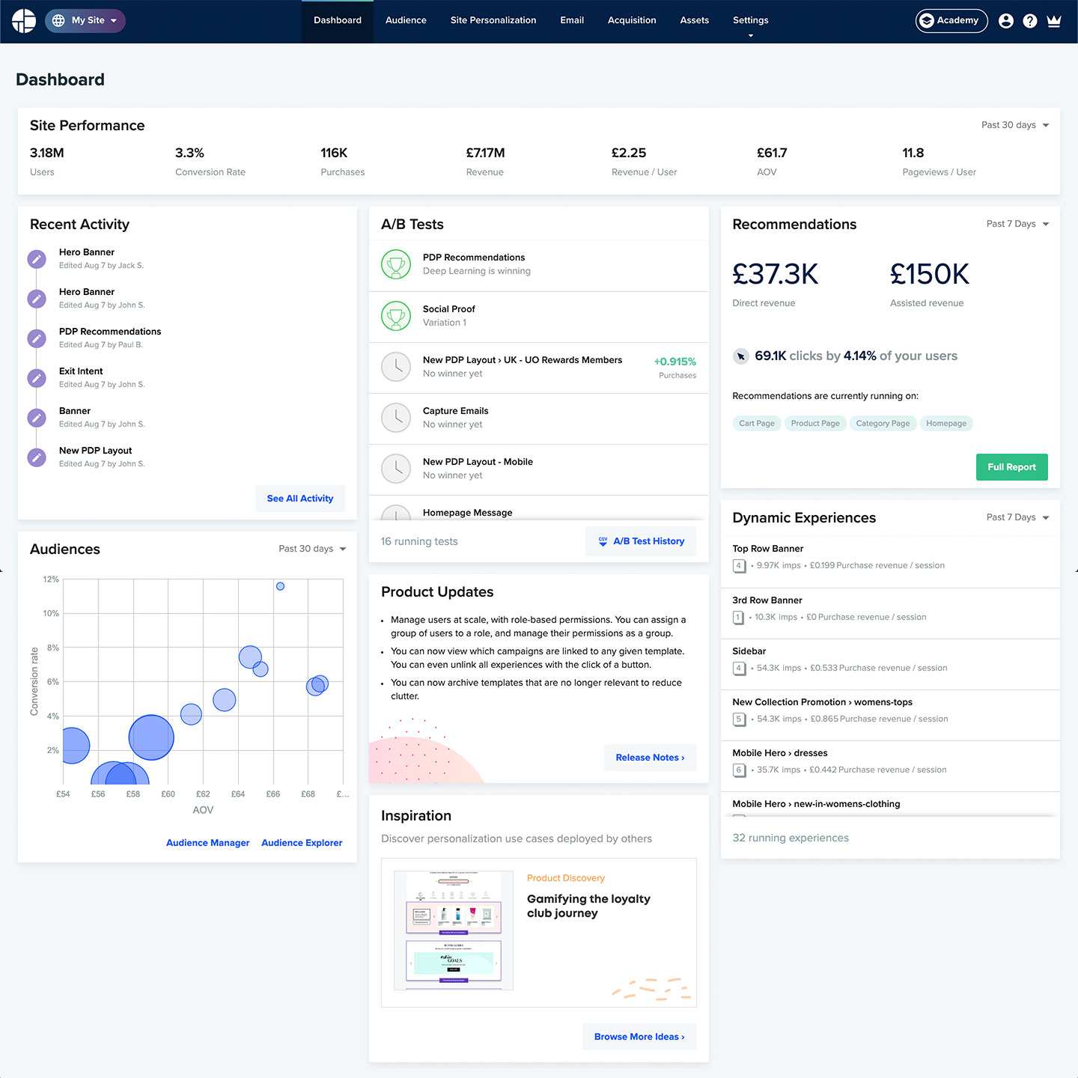Click the clock icon beside Capture Emails test
1078x1078 pixels.
pyautogui.click(x=396, y=418)
